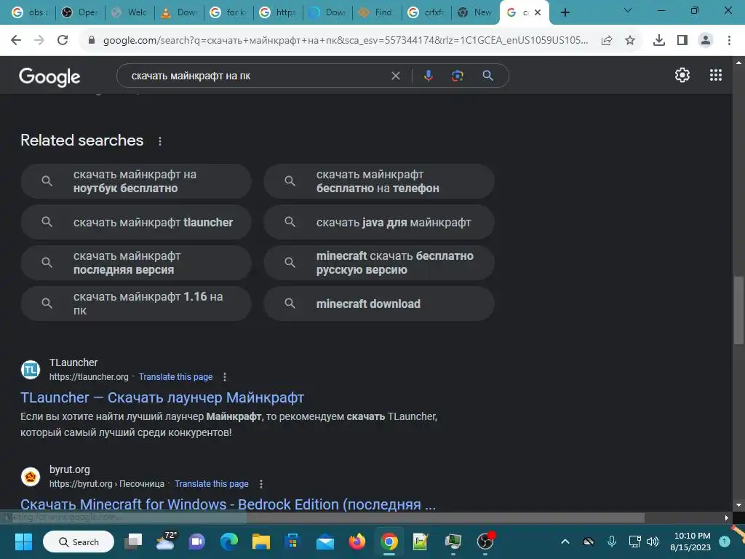This screenshot has height=559, width=745.
Task: Search by image with Google Lens icon
Action: 458,76
